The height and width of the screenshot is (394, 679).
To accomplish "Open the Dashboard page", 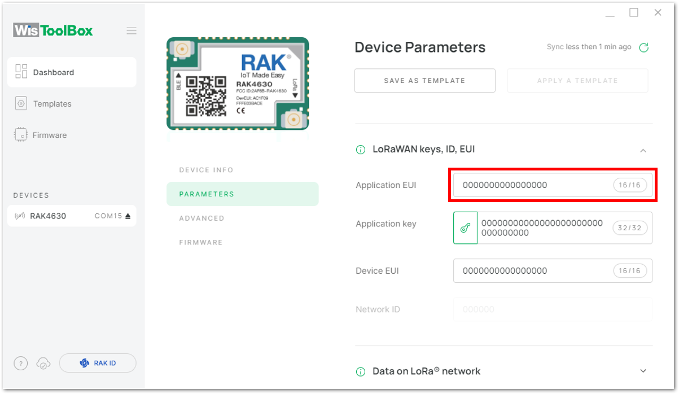I will (x=72, y=72).
